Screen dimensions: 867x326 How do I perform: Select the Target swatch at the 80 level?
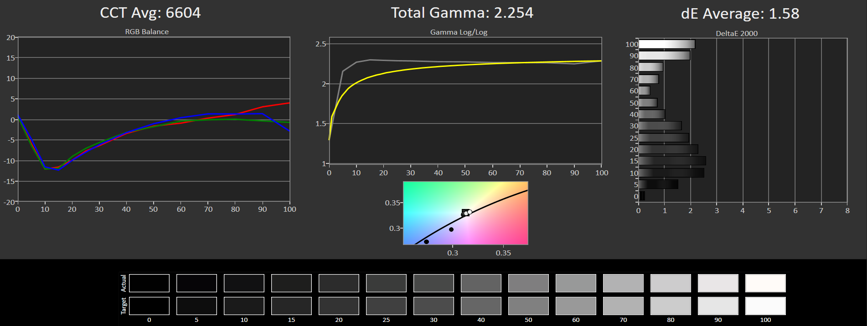pos(671,306)
